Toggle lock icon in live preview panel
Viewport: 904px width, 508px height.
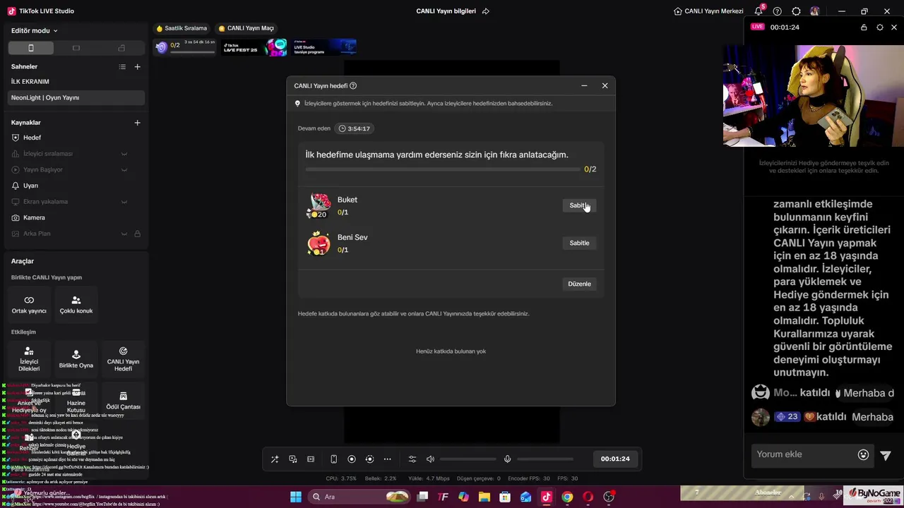click(x=864, y=28)
